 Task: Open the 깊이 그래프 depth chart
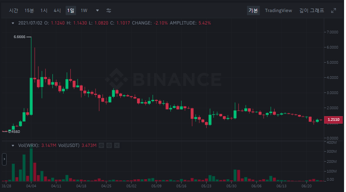(x=311, y=10)
